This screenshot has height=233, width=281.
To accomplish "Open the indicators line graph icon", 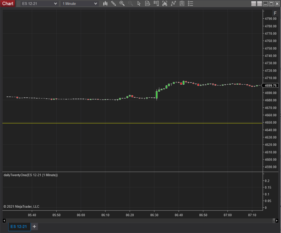I will (x=173, y=3).
